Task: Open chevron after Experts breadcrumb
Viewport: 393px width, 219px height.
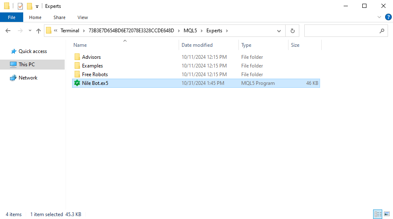Action: pos(227,31)
